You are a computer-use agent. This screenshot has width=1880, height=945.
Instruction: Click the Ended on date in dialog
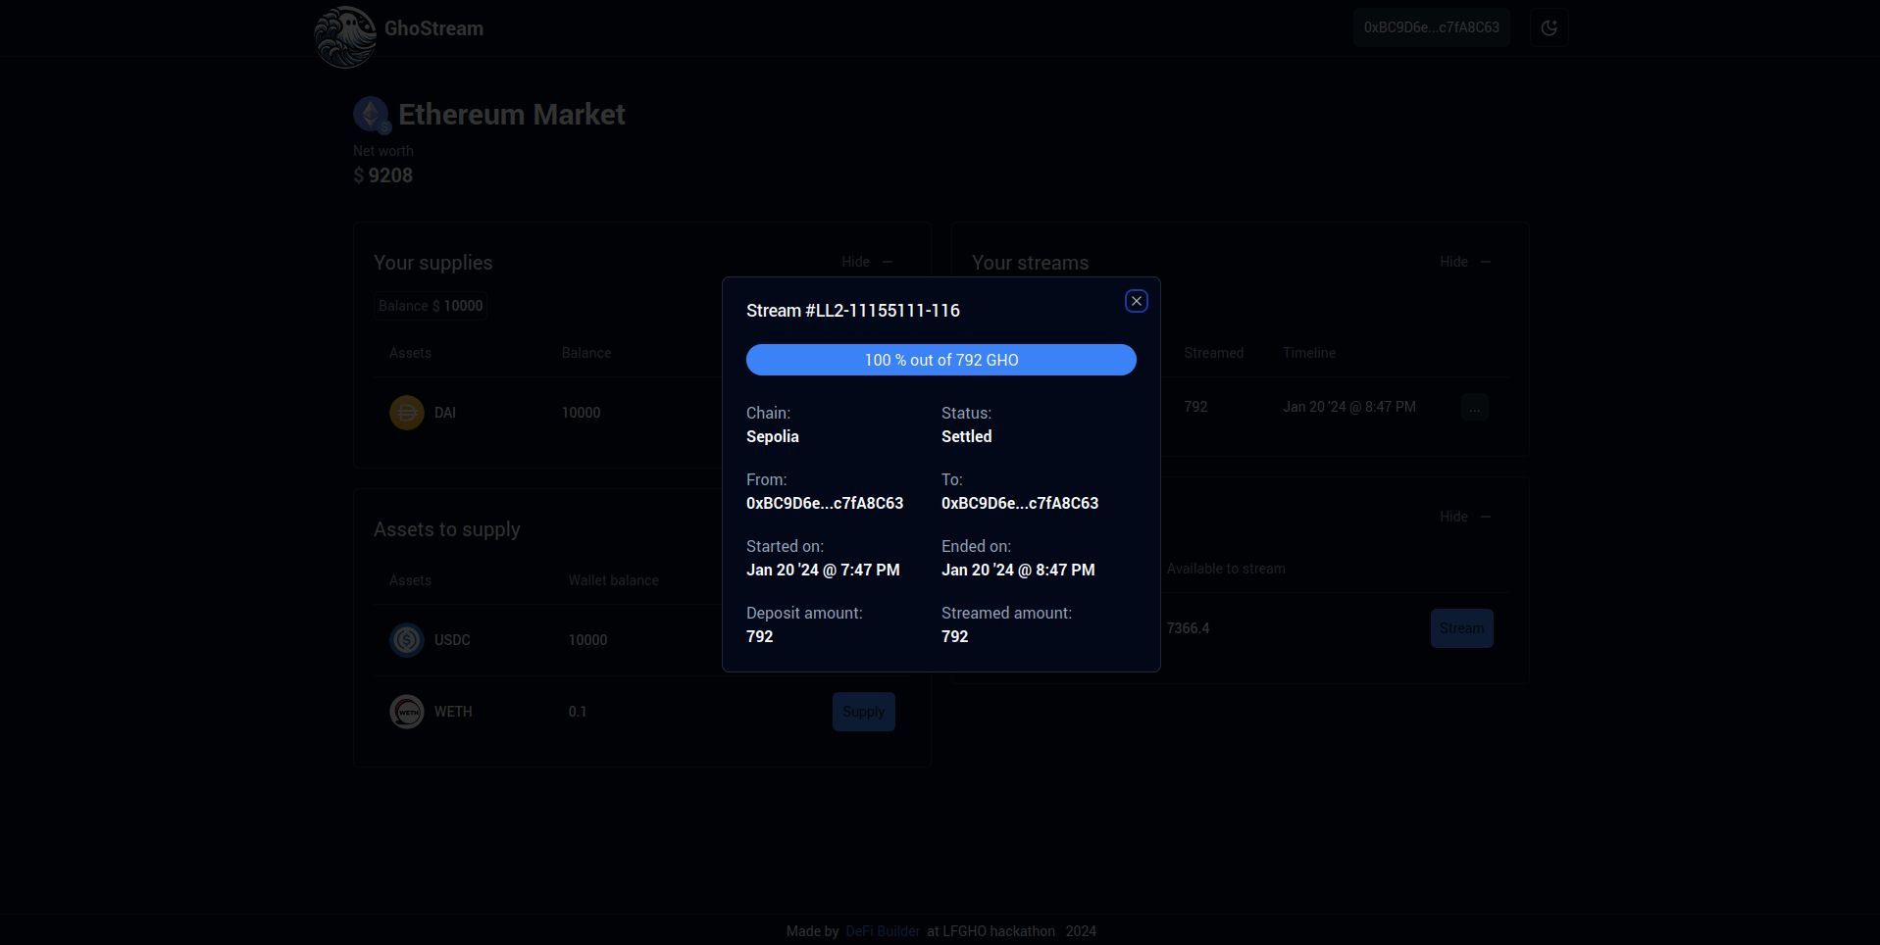1018,570
